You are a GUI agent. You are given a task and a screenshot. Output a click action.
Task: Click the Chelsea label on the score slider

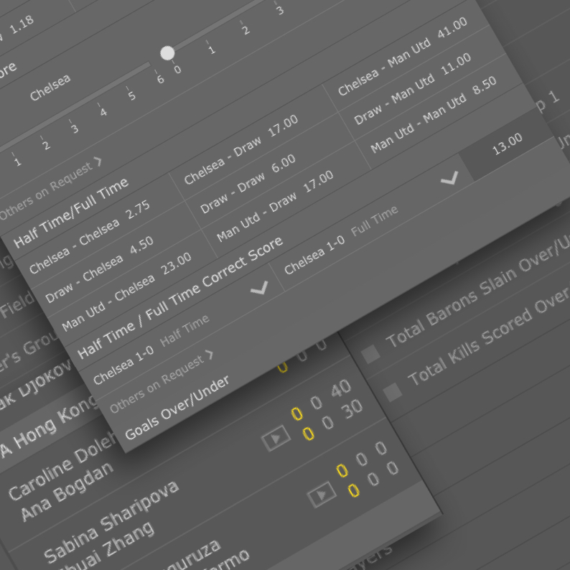tap(50, 88)
